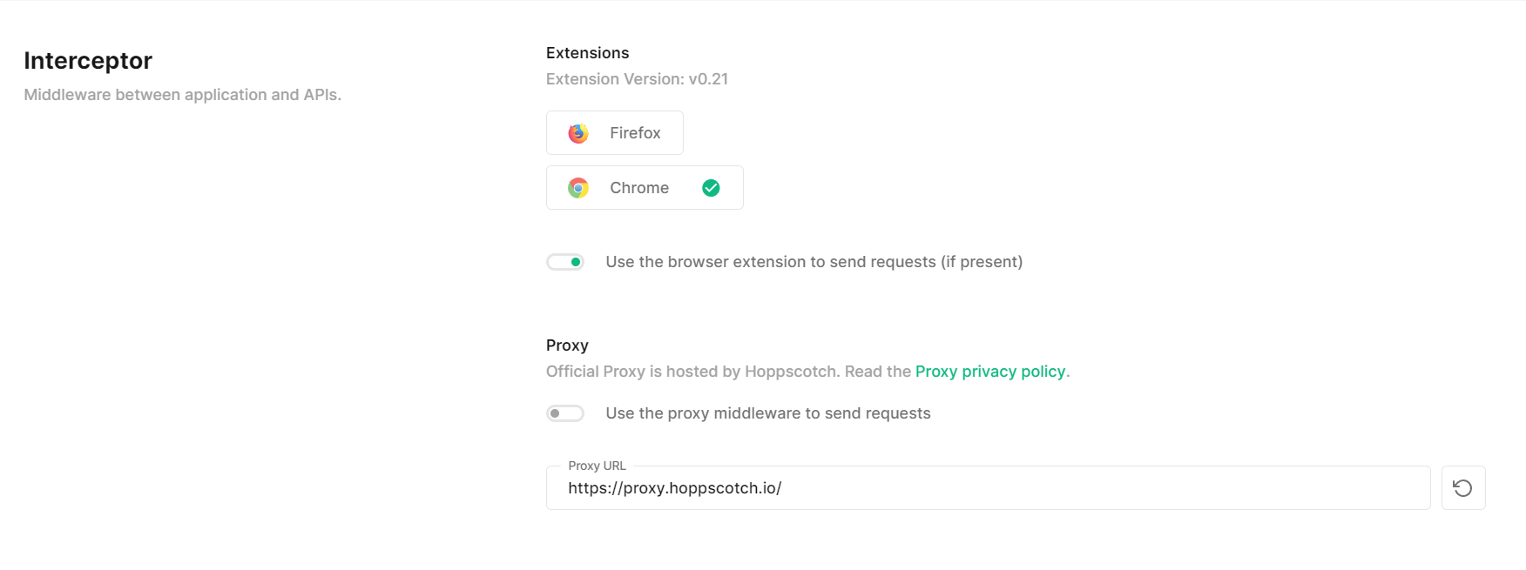Click the Interceptor page title
1526x570 pixels.
87,60
